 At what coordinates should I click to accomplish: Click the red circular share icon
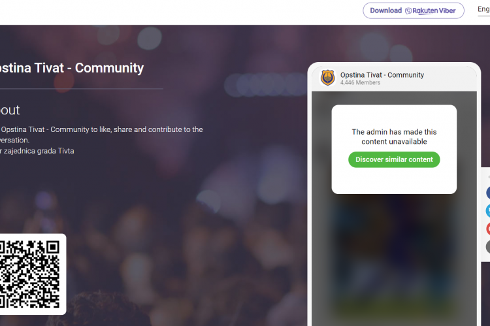[x=488, y=229]
